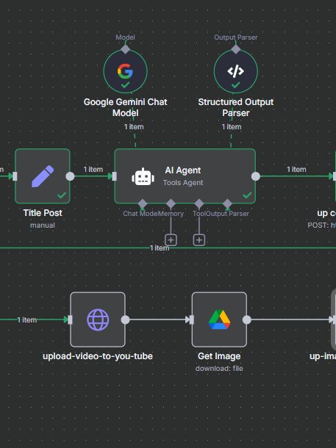Click diamond above Structured Output Parser node
The image size is (336, 448).
point(235,49)
